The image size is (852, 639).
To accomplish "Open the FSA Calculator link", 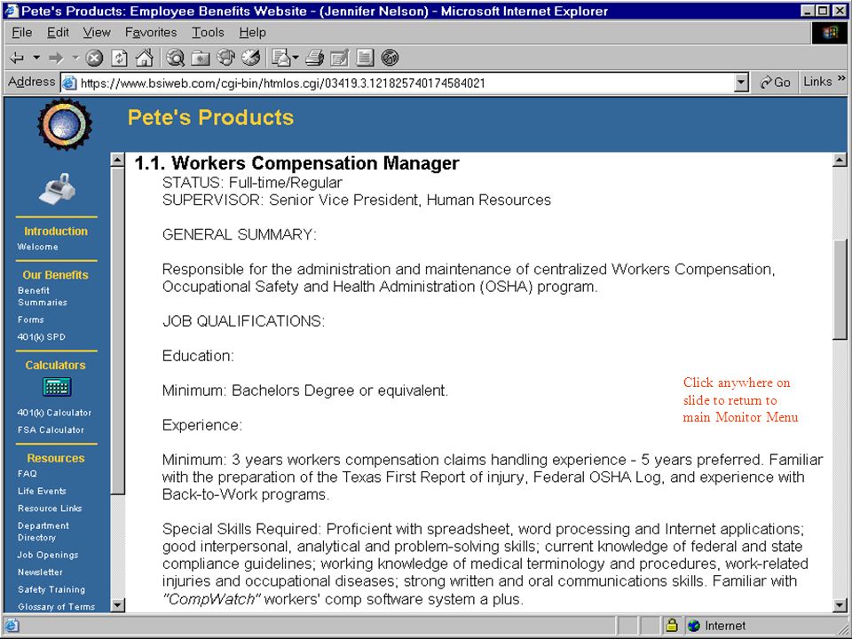I will [x=51, y=430].
